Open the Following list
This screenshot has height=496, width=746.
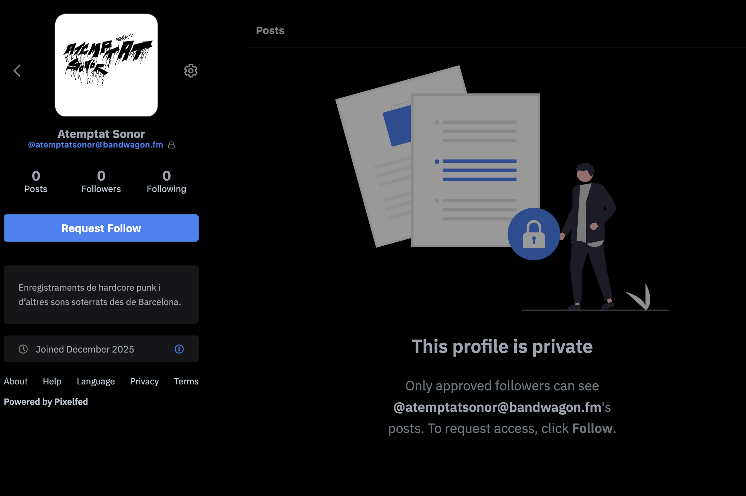166,181
